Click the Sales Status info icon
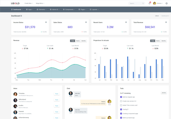171x119 pixels. pos(86,22)
